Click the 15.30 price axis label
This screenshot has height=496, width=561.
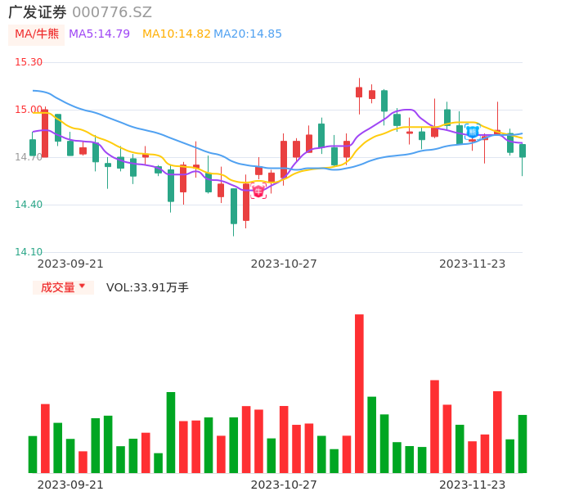point(29,62)
